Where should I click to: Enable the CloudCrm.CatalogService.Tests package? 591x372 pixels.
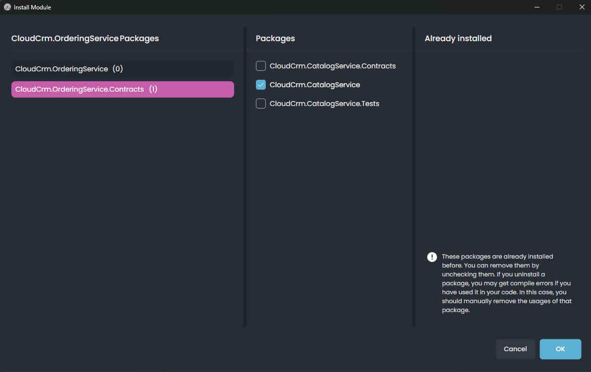261,103
